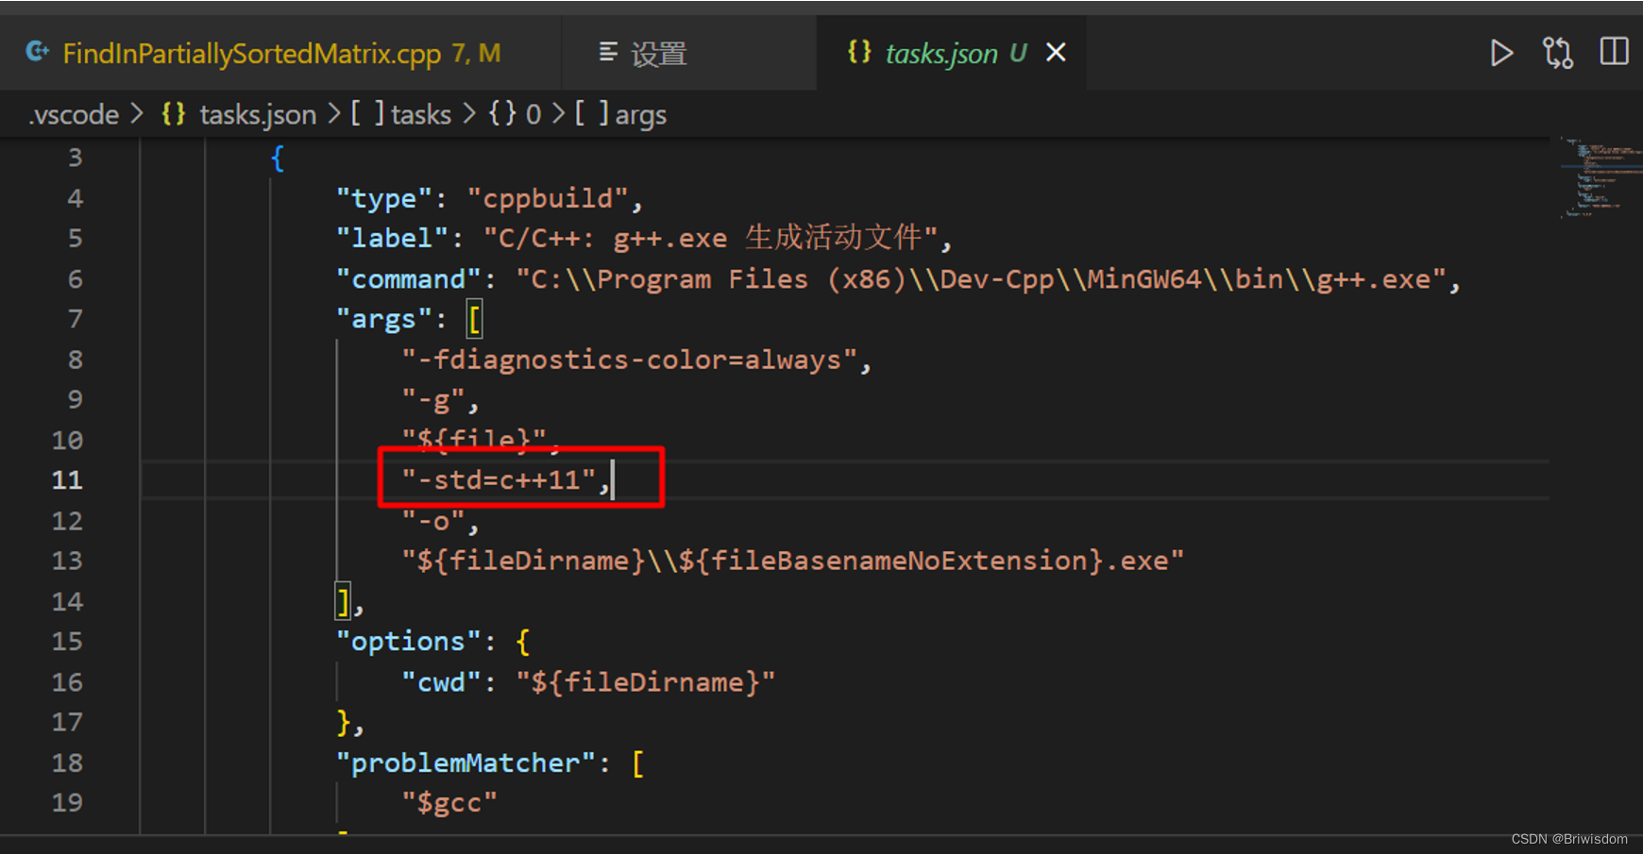Open the tasks breadcrumb dropdown
Viewport: 1643px width, 854px height.
pos(420,113)
